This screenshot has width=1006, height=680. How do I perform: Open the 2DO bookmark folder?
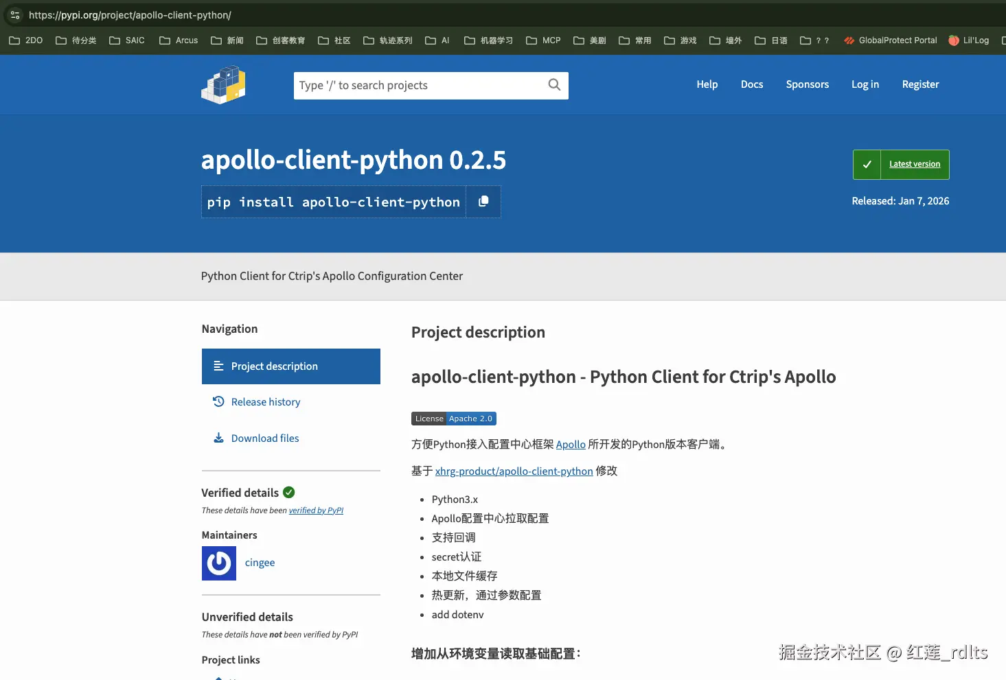[x=25, y=40]
